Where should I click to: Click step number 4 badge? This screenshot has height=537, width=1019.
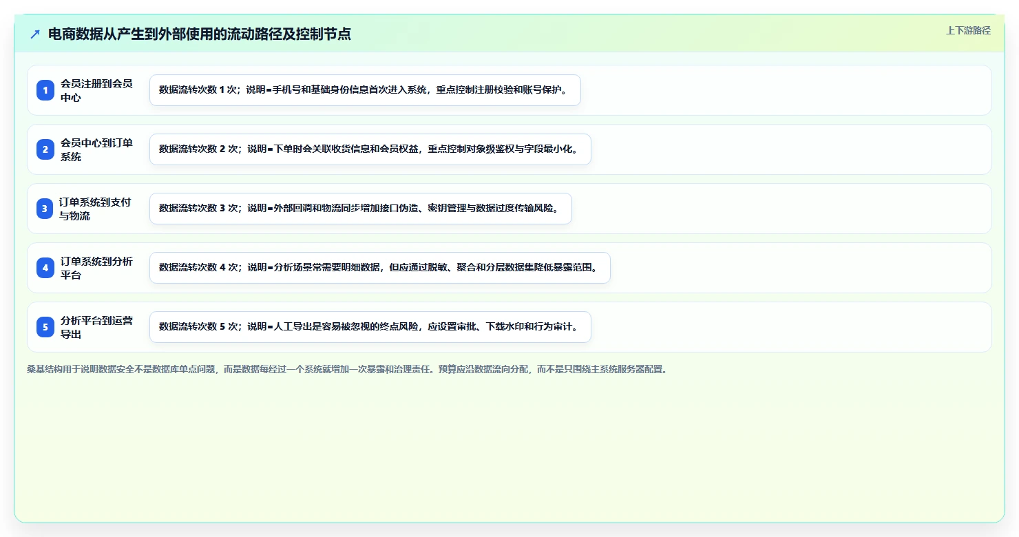pyautogui.click(x=45, y=268)
